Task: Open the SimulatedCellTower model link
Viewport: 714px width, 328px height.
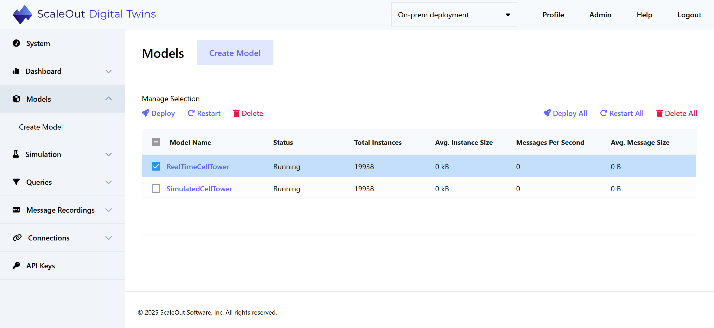Action: 199,189
